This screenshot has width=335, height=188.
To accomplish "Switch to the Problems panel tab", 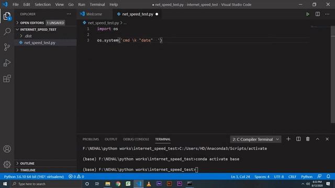I will point(91,139).
